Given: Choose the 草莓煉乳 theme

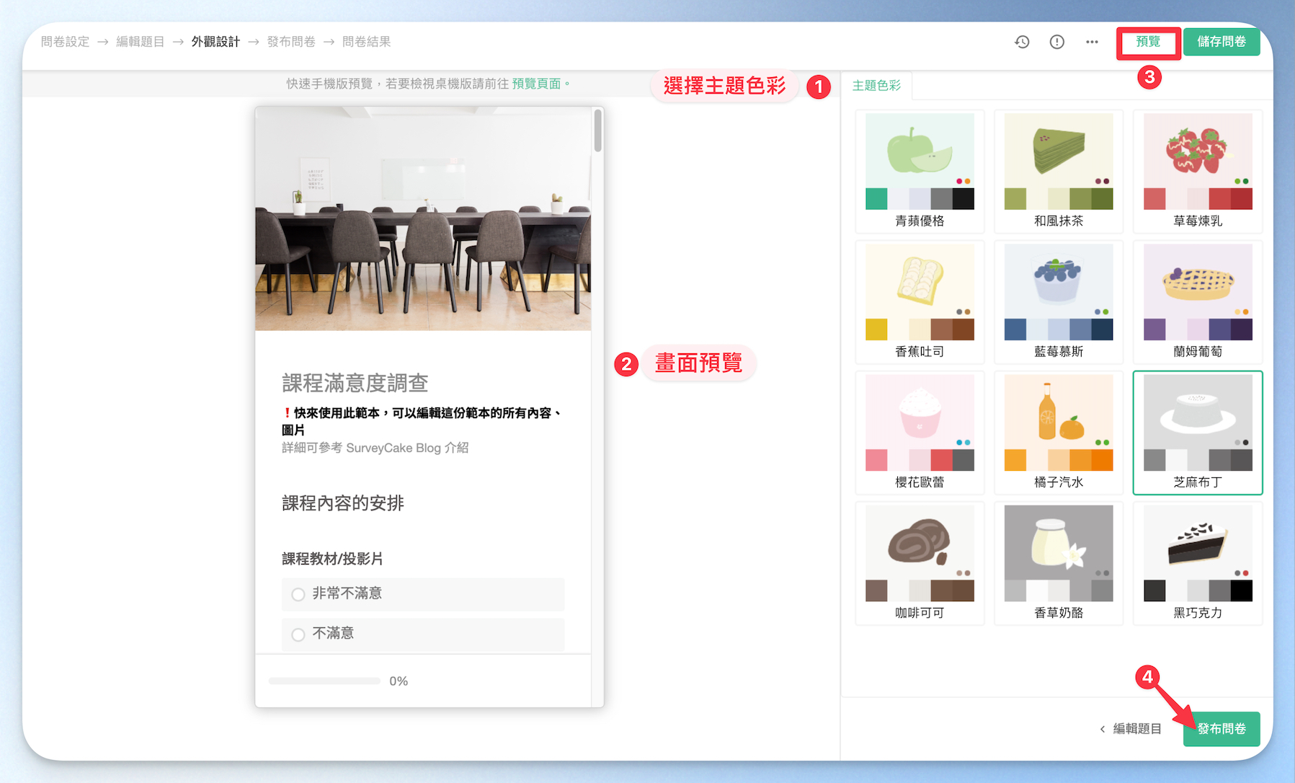Looking at the screenshot, I should pyautogui.click(x=1198, y=172).
